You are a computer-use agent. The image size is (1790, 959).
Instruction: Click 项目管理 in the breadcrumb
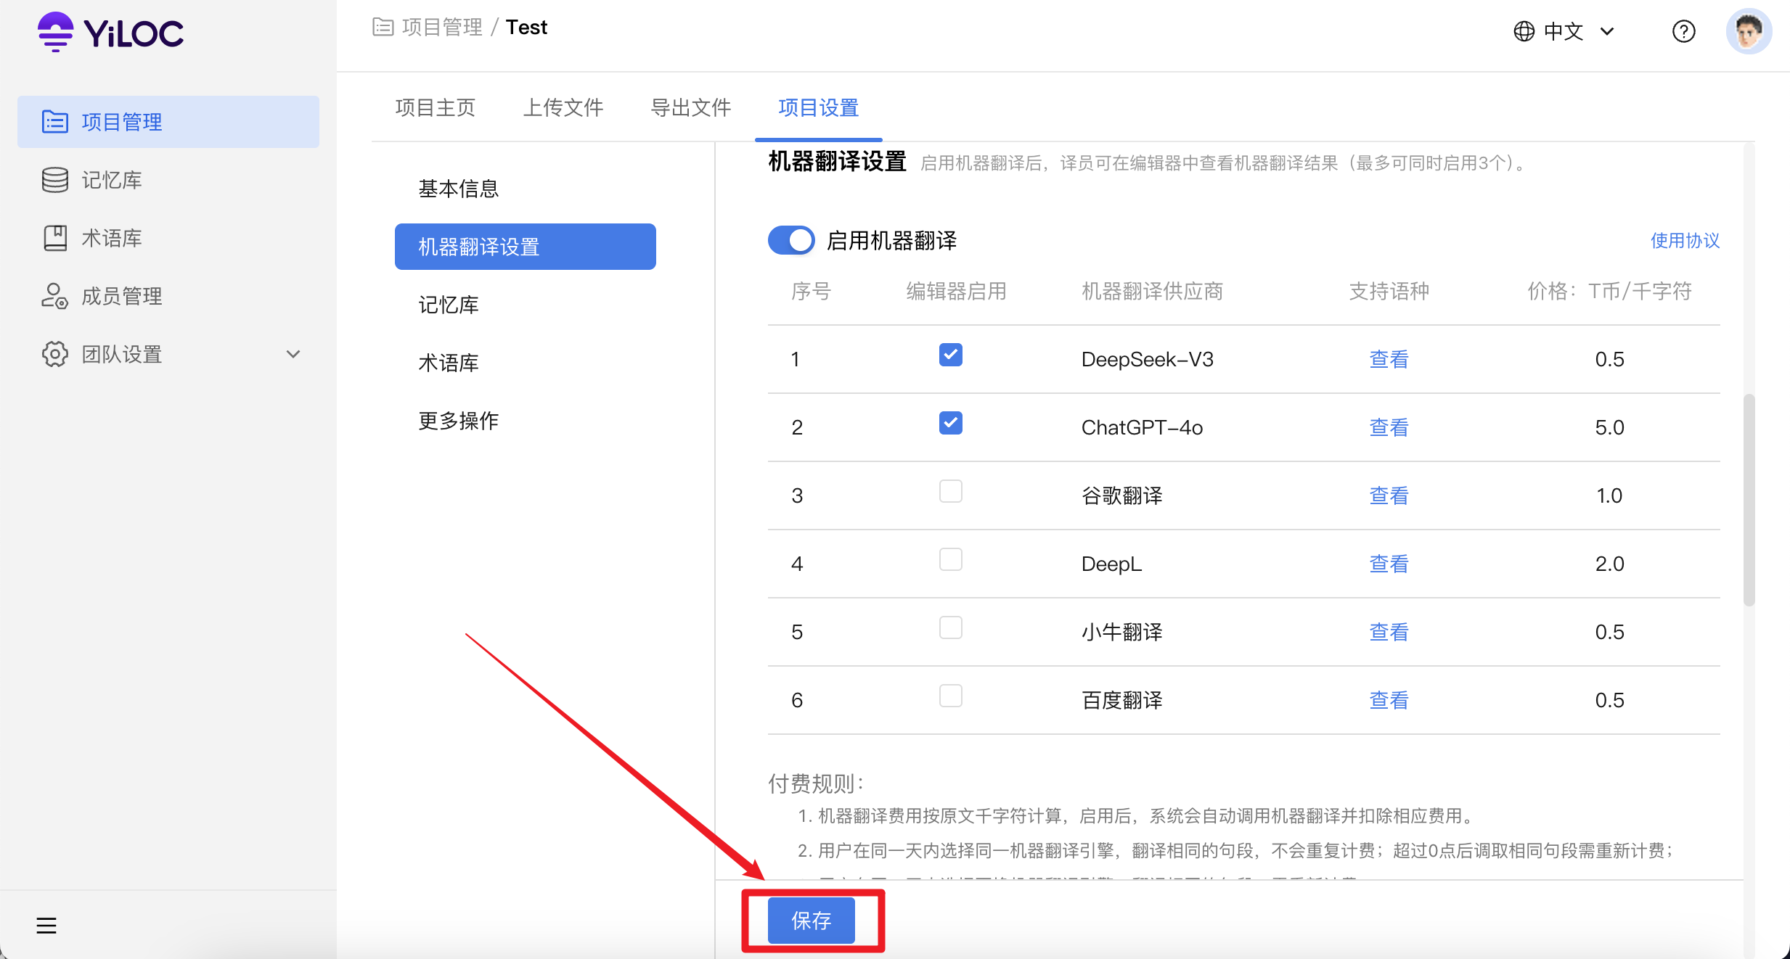(442, 28)
